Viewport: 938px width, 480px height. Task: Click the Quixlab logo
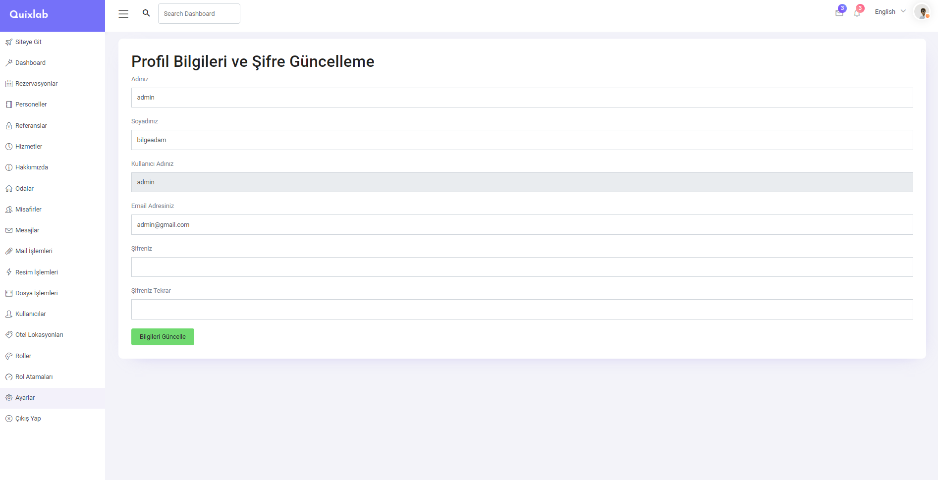click(x=29, y=14)
